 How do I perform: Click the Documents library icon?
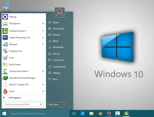50,29
